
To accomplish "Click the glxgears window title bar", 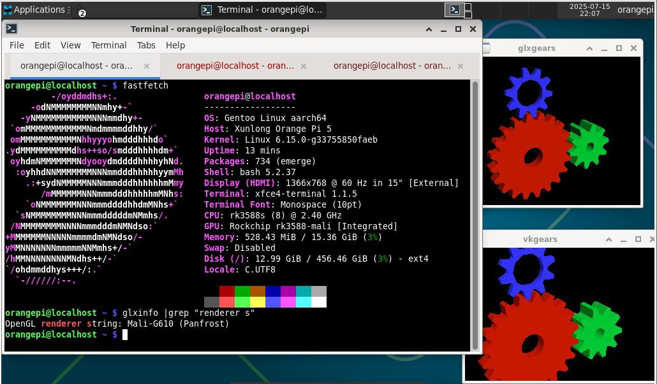I will (x=536, y=48).
